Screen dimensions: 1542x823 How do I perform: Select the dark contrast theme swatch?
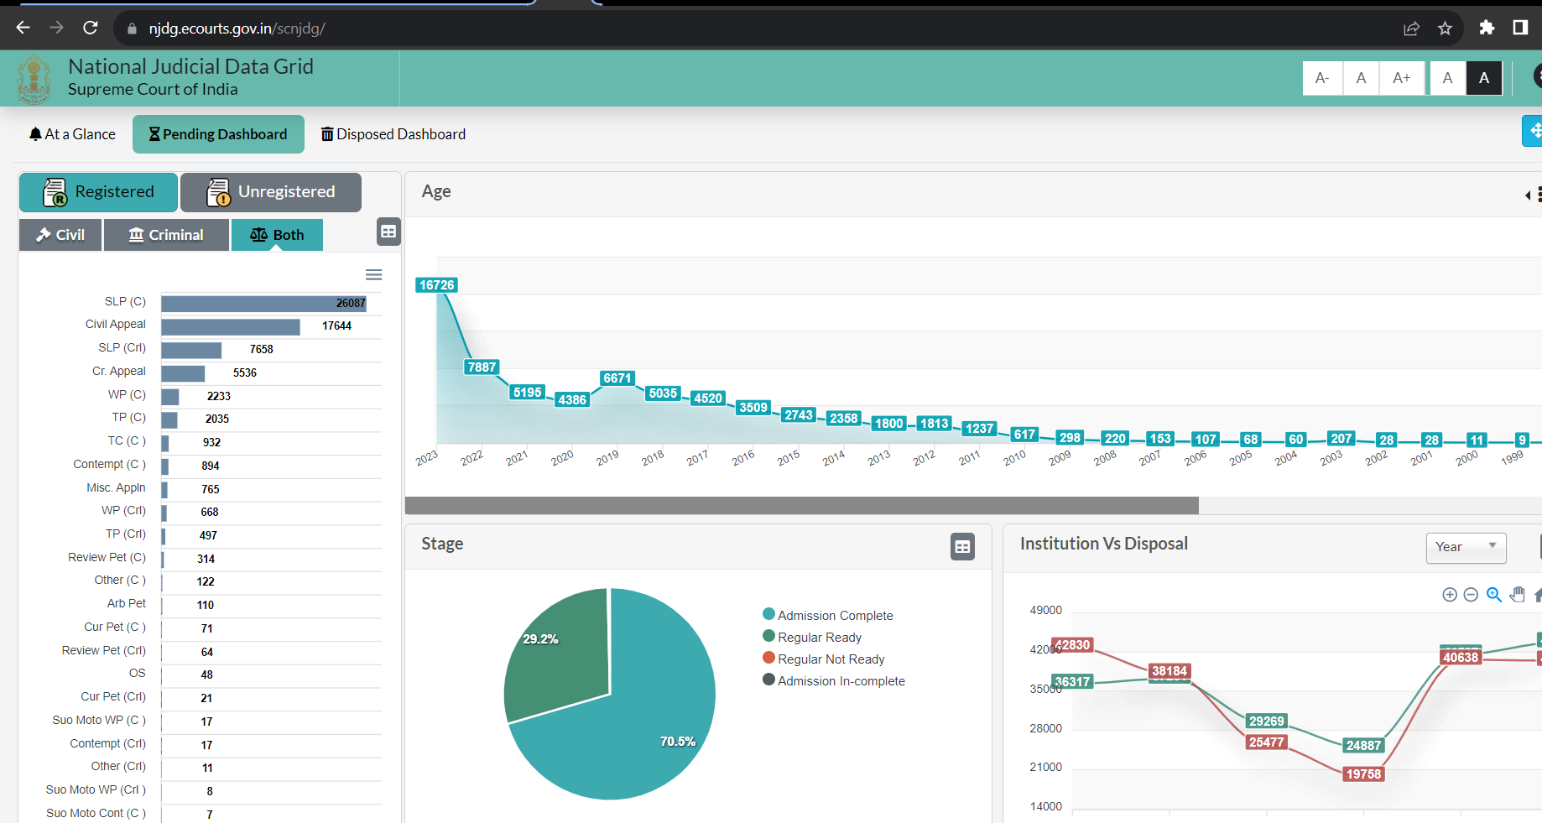1483,78
